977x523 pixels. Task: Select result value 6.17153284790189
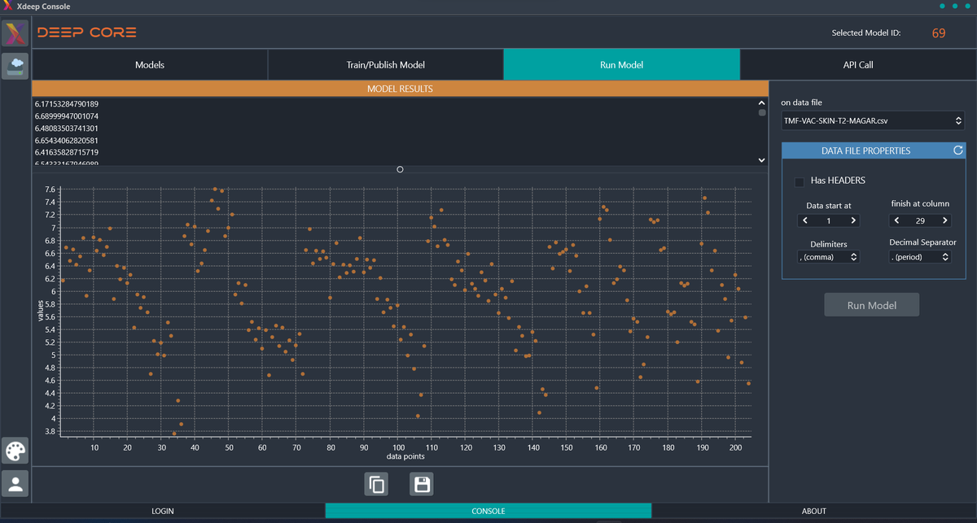67,104
